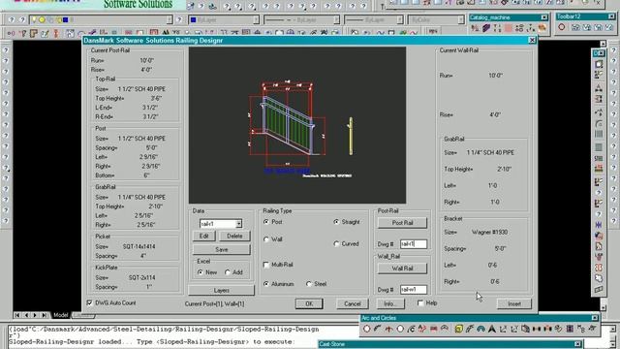Select the pink rectangle icon in Arc and Circles toolbar
620x349 pixels.
434,329
